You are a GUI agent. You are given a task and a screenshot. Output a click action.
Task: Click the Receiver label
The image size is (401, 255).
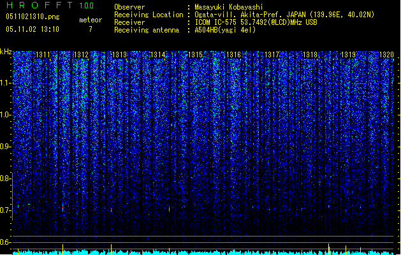click(129, 22)
